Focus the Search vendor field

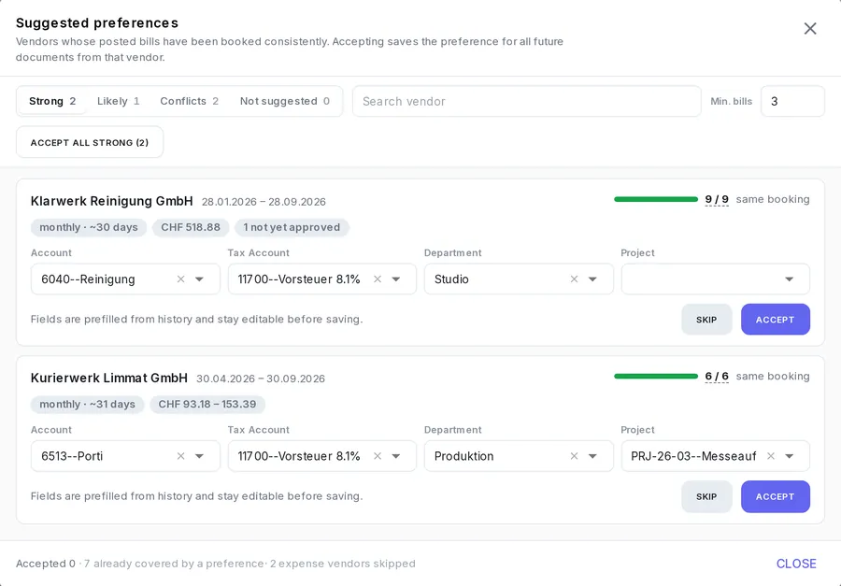tap(526, 101)
